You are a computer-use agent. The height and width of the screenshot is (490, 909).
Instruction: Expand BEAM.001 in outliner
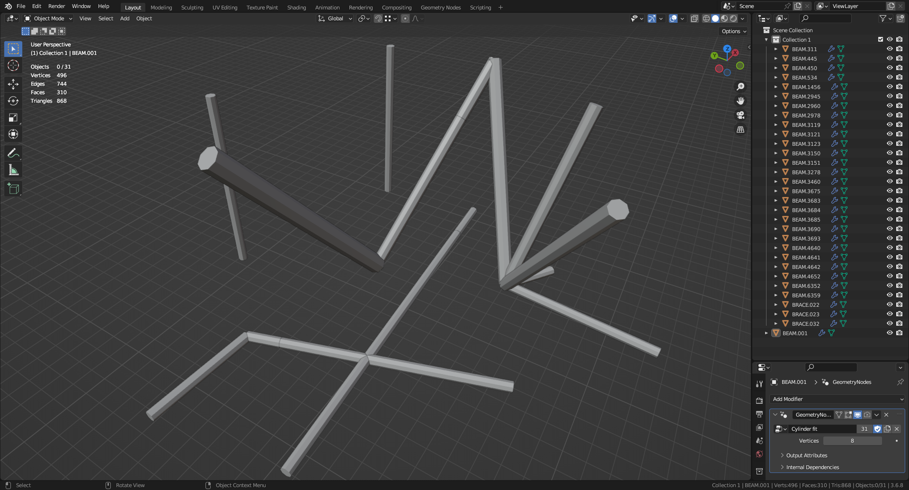766,333
